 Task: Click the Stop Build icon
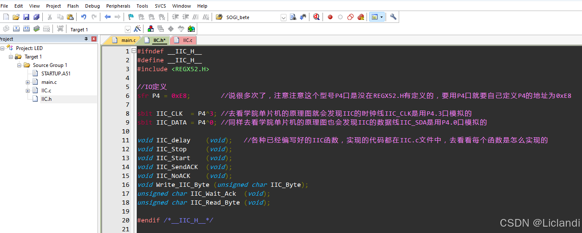pos(47,29)
